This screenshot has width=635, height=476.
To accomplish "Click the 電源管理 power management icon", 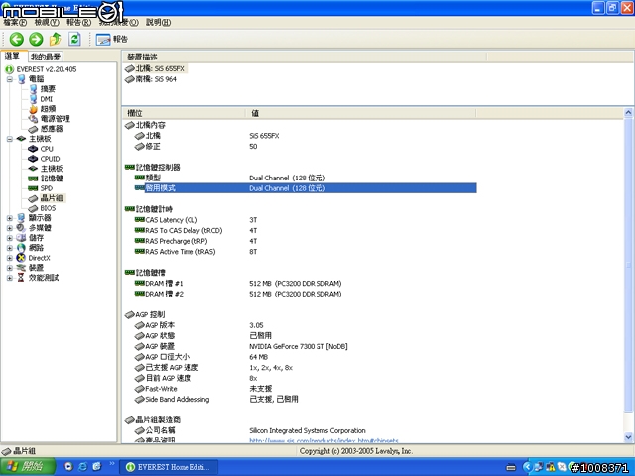I will click(x=33, y=119).
